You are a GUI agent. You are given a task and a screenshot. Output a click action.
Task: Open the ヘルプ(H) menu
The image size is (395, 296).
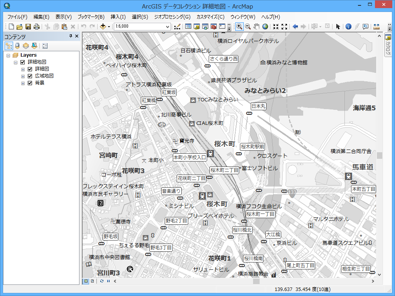[270, 17]
